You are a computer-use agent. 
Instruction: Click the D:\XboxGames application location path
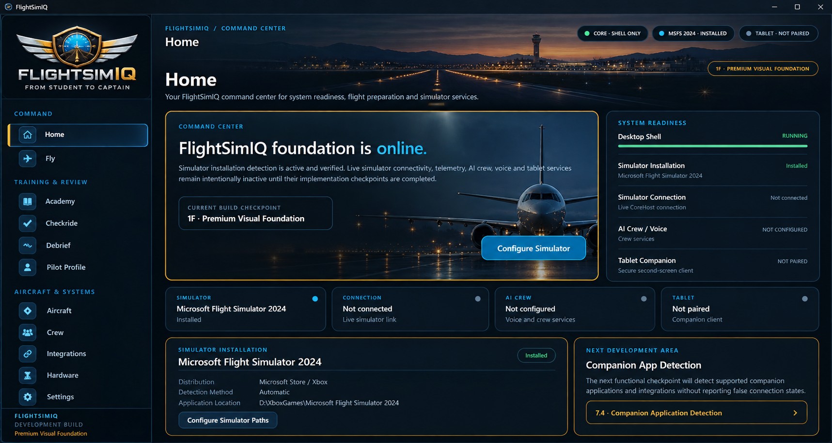point(329,403)
